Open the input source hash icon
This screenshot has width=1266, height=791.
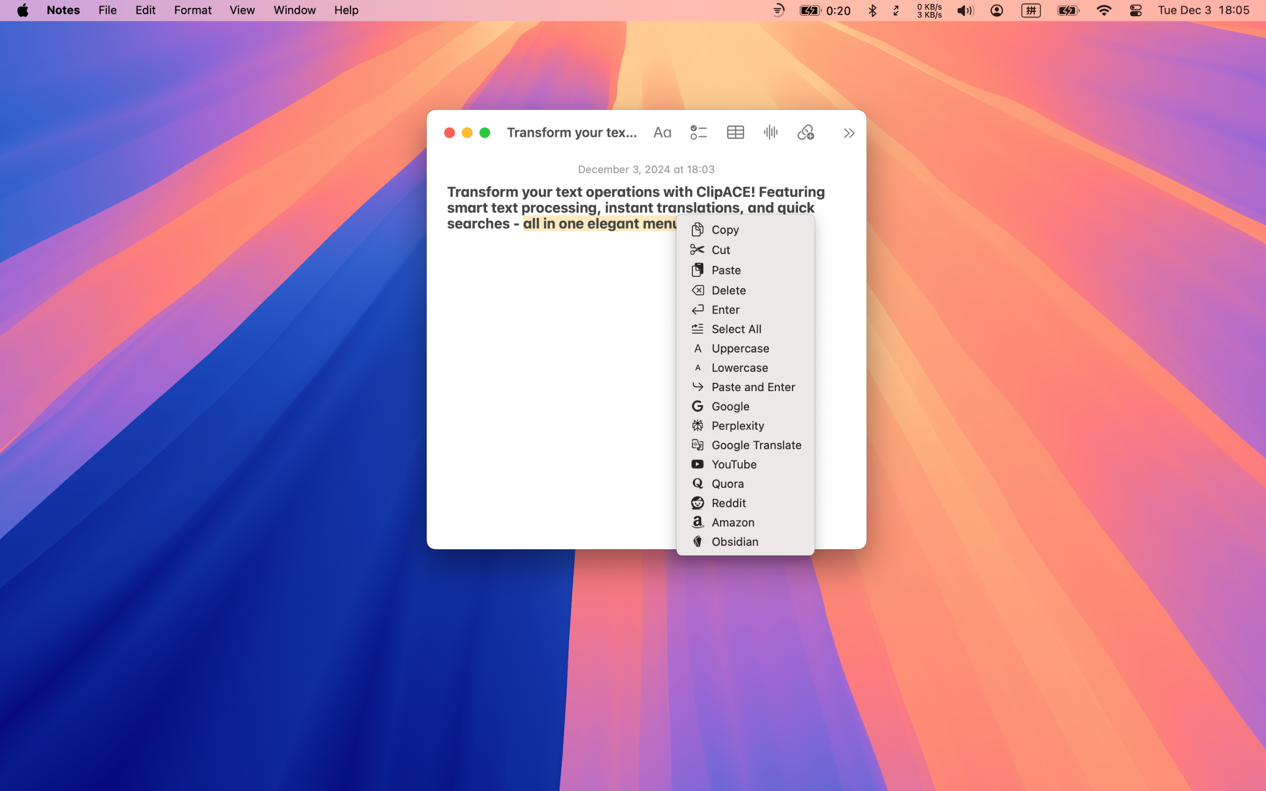pyautogui.click(x=1031, y=10)
